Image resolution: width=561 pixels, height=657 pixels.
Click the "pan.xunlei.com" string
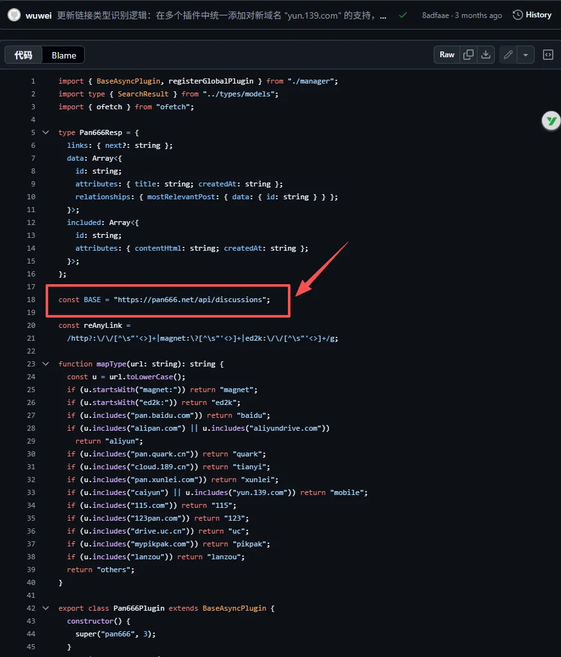point(165,480)
